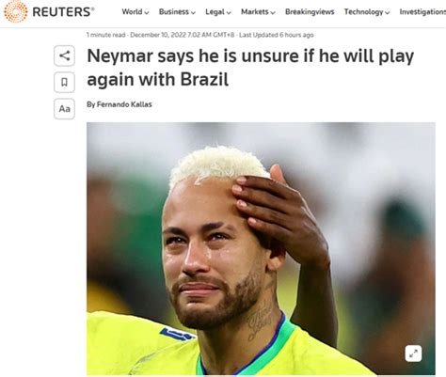Viewport: 446px width, 377px height.
Task: Open the Technology dropdown chevron
Action: pyautogui.click(x=388, y=12)
